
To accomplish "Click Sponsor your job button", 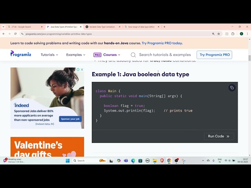I will [70, 119].
